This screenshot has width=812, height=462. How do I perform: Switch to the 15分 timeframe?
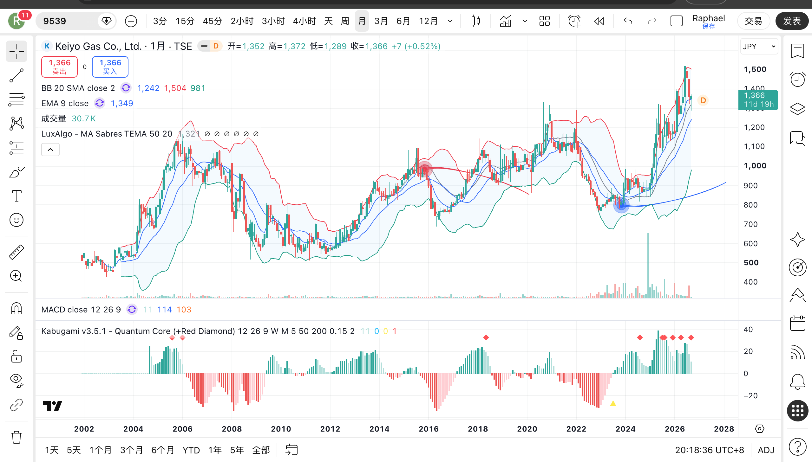click(x=185, y=21)
